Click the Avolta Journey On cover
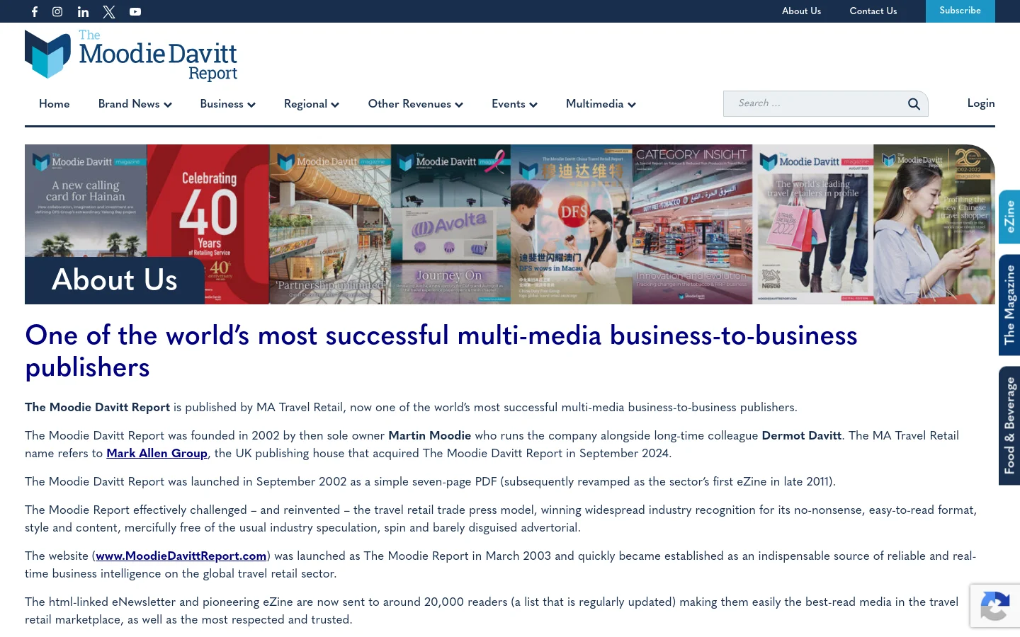The width and height of the screenshot is (1020, 637). (450, 224)
